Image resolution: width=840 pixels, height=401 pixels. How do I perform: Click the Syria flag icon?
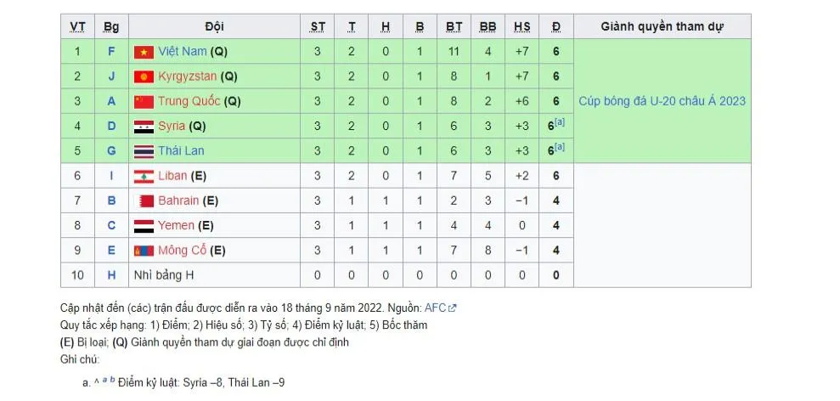[144, 127]
